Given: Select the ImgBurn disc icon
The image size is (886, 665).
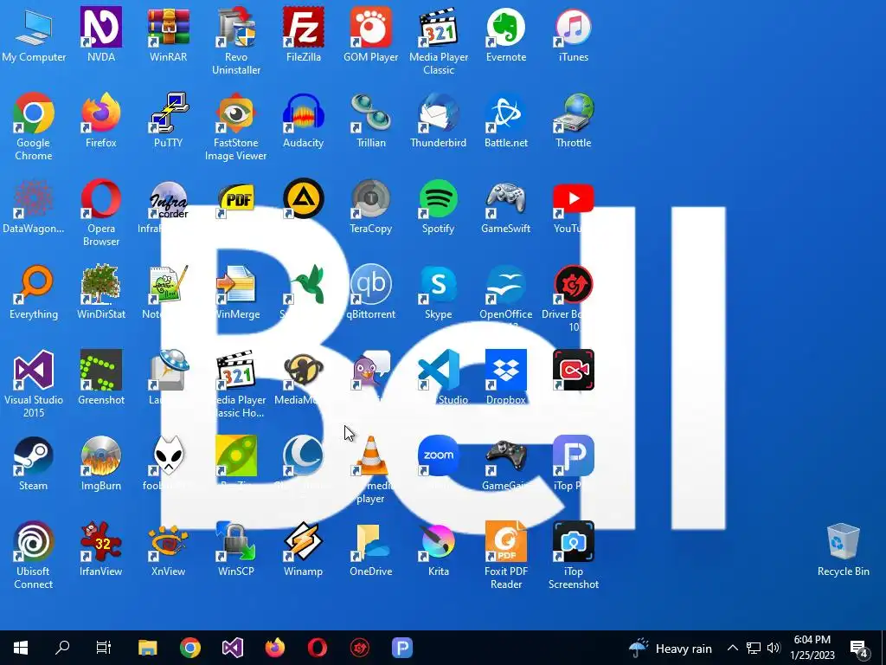Looking at the screenshot, I should tap(101, 455).
